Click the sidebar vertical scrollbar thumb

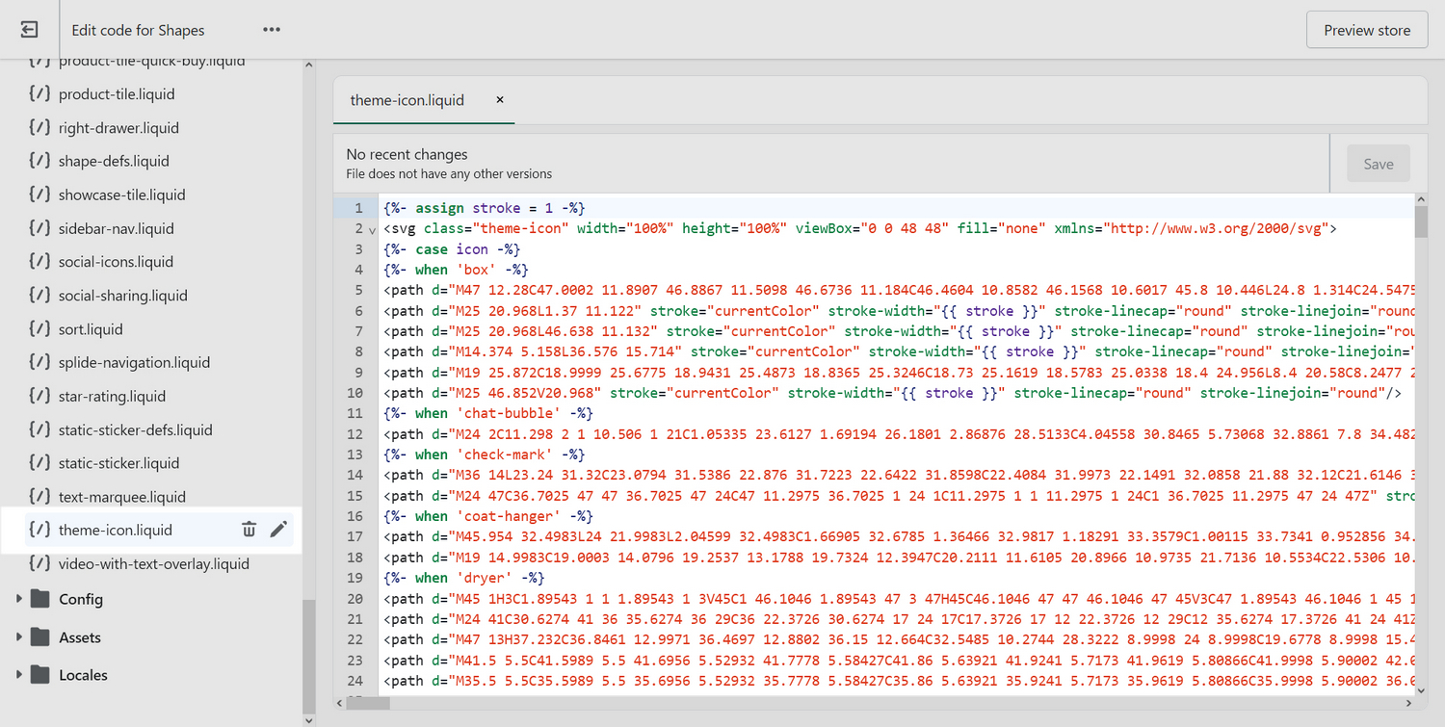pos(309,655)
